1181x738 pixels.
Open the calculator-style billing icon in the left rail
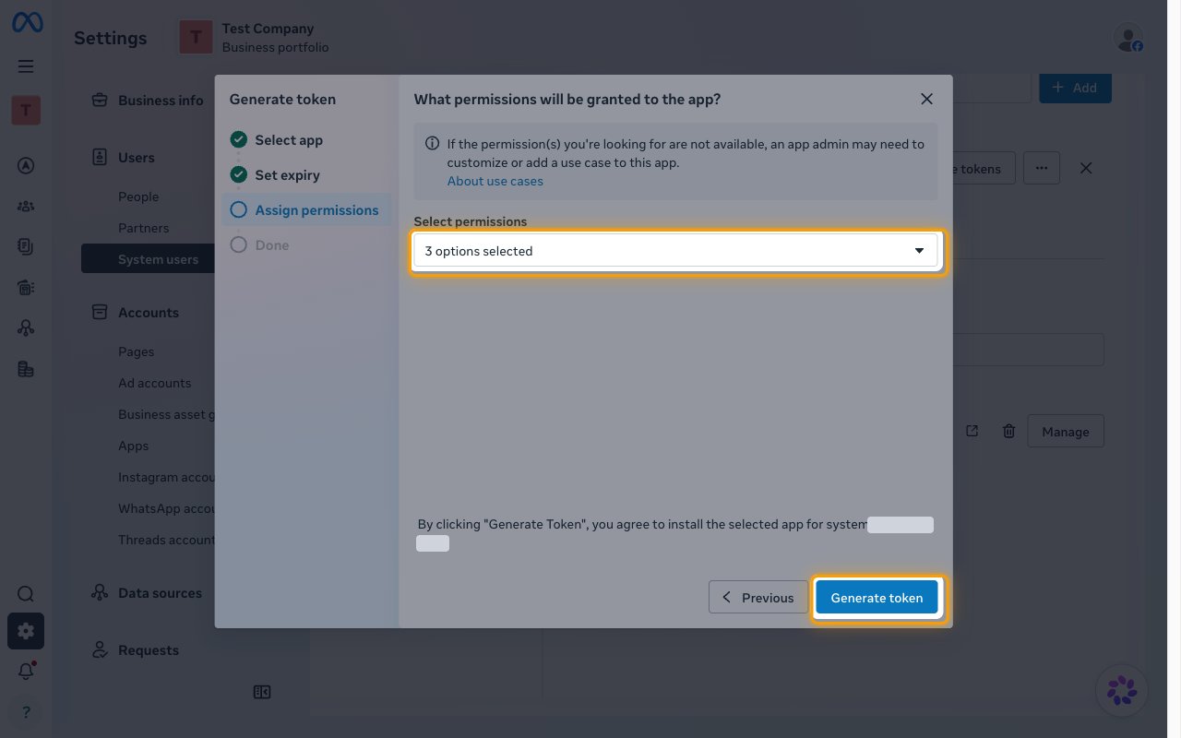pyautogui.click(x=26, y=288)
